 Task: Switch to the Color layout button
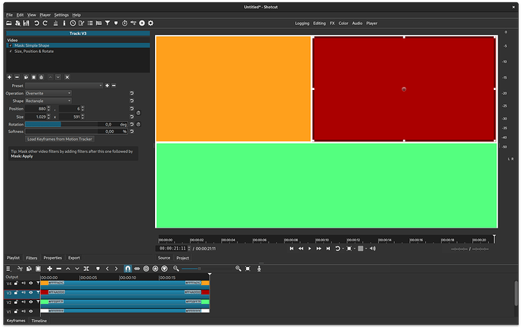(x=343, y=23)
